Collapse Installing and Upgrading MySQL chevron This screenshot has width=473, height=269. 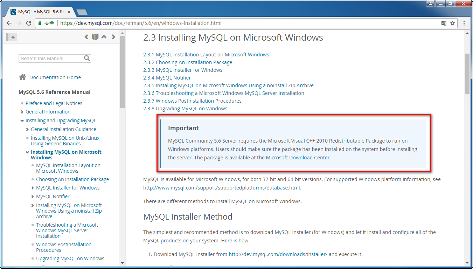point(22,120)
